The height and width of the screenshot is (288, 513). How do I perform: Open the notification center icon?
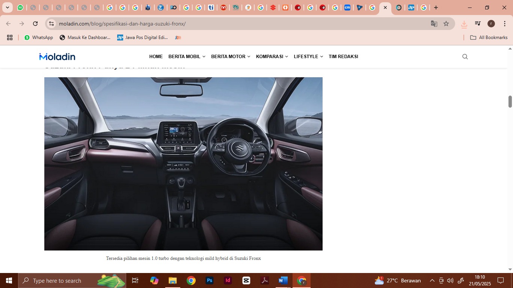coord(501,280)
